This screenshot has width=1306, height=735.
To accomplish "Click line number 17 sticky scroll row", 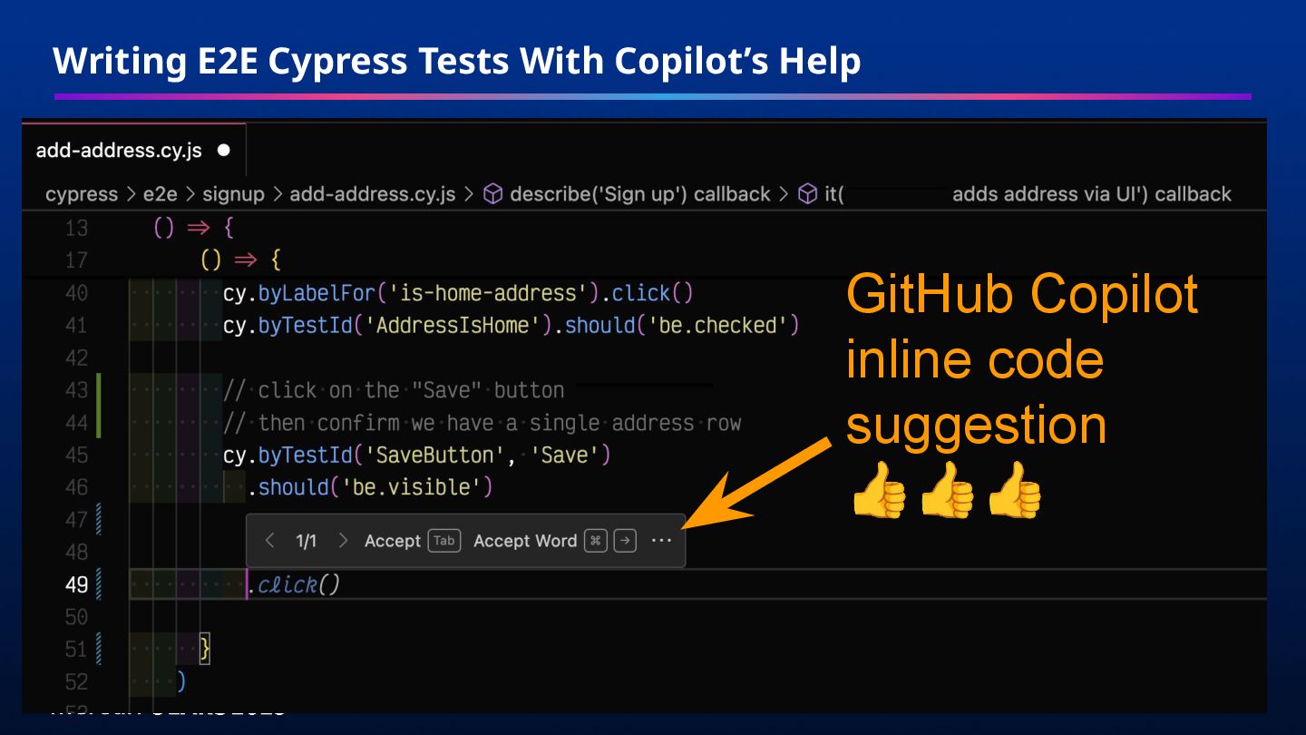I will click(x=77, y=260).
